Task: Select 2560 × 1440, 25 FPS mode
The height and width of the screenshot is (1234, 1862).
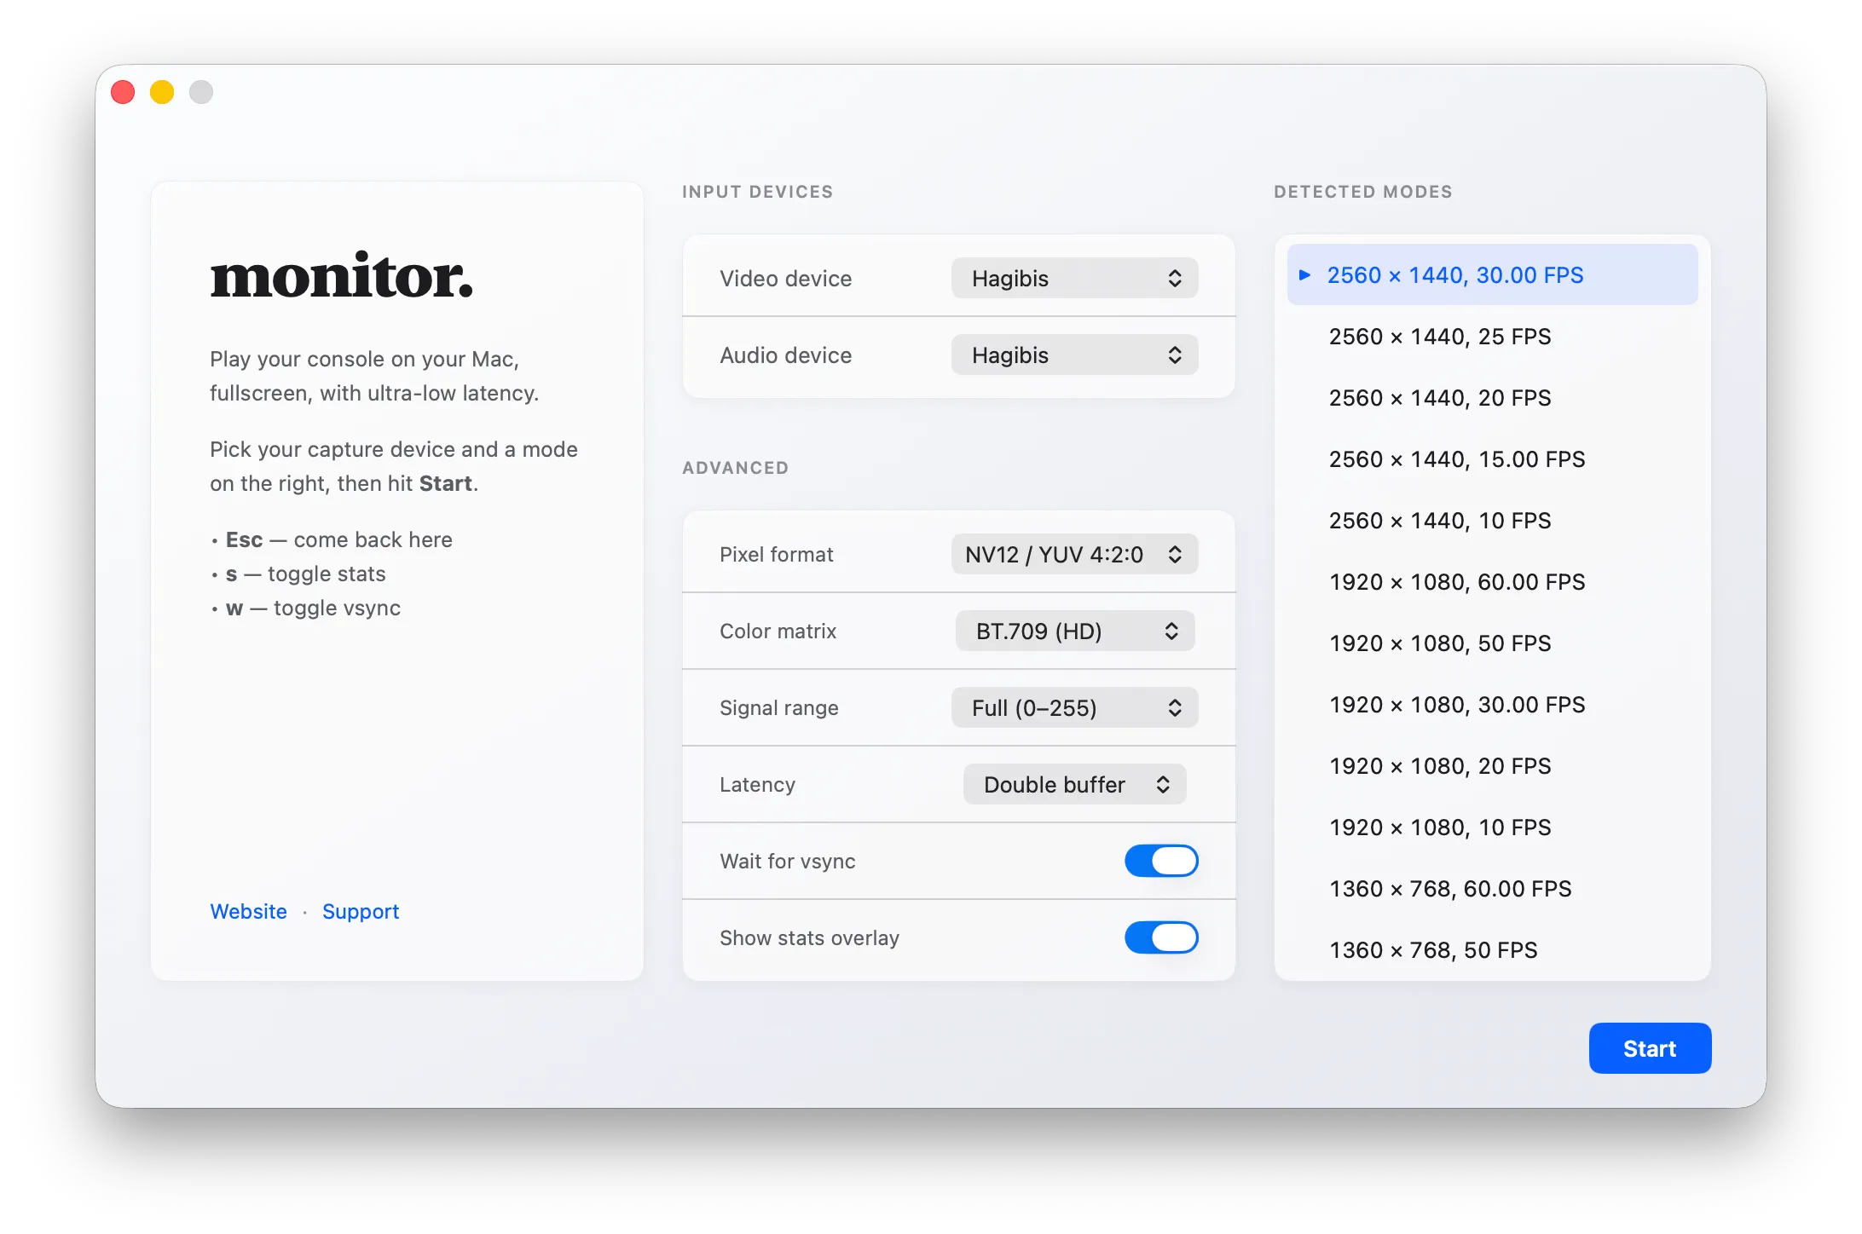Action: (1492, 337)
